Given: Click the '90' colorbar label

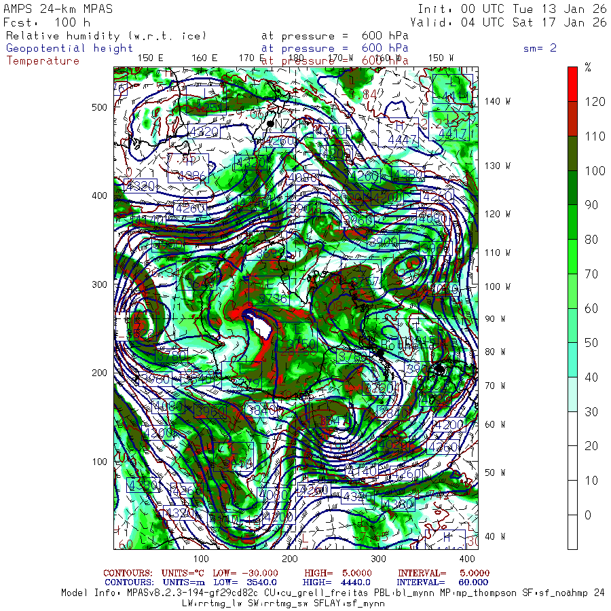Looking at the screenshot, I should (x=591, y=205).
